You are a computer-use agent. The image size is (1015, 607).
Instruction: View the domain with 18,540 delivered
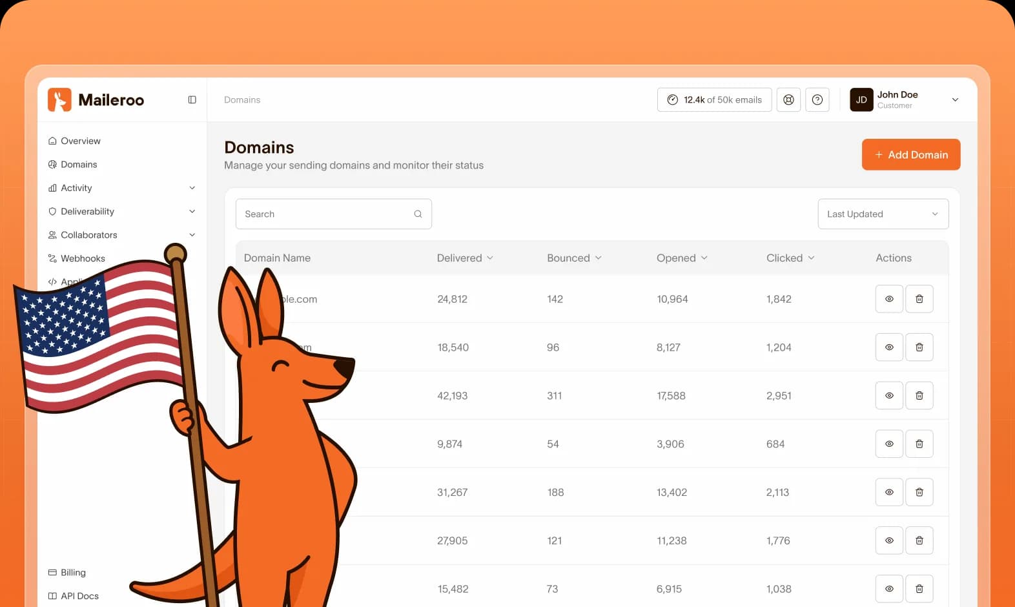point(889,347)
